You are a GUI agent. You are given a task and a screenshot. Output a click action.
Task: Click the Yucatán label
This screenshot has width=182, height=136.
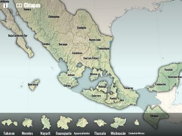(x=168, y=70)
